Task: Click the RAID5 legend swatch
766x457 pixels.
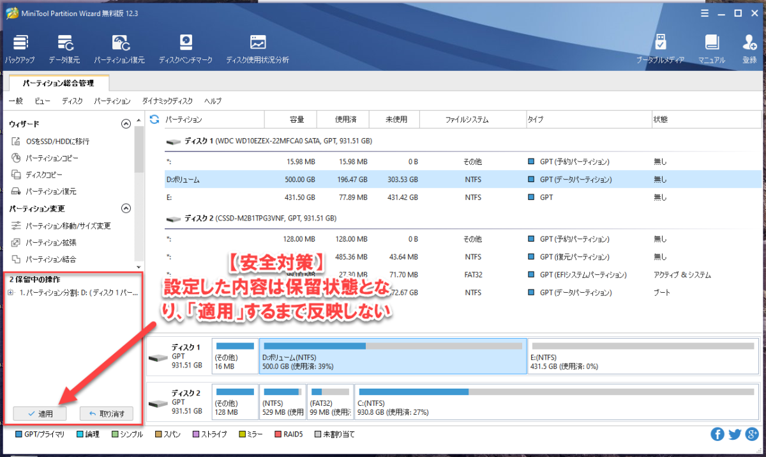Action: tap(278, 435)
